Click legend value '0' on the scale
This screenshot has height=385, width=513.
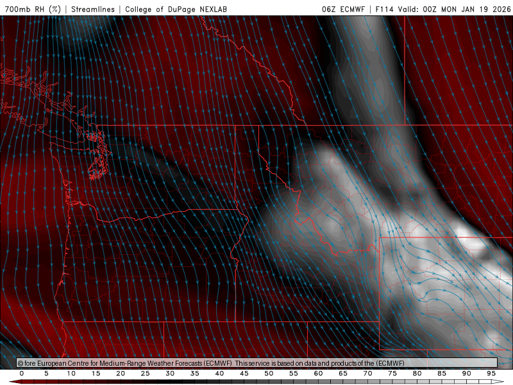click(x=22, y=373)
